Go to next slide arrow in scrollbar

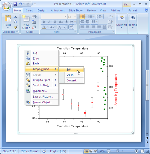pyautogui.click(x=147, y=142)
